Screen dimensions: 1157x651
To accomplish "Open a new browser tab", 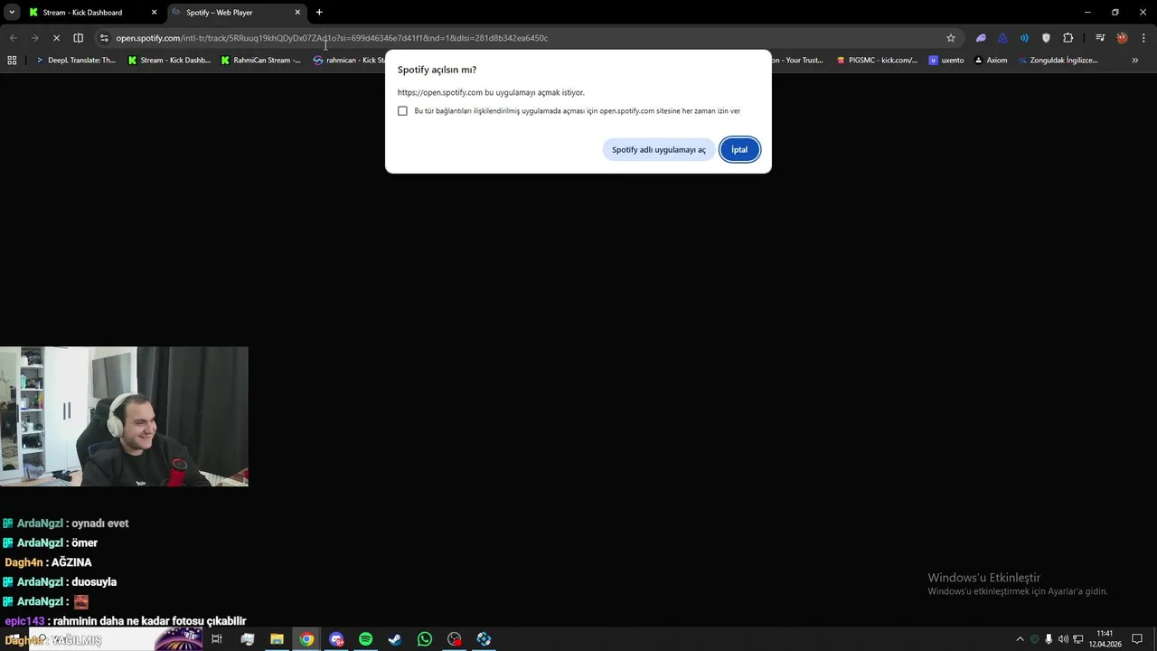I will pyautogui.click(x=319, y=13).
